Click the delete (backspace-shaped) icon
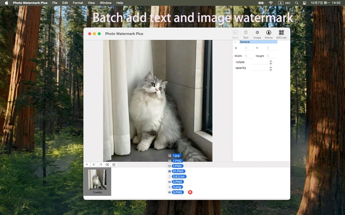The height and width of the screenshot is (215, 345). point(107,164)
